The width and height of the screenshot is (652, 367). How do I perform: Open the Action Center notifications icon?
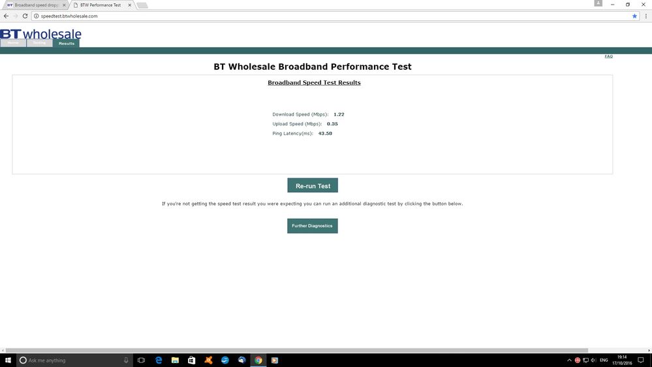641,360
